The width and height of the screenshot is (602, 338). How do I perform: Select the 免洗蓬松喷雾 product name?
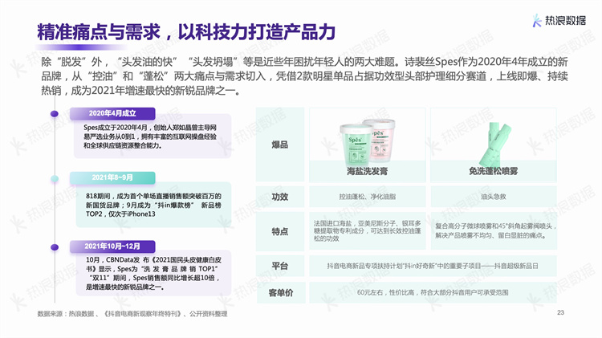pyautogui.click(x=490, y=172)
